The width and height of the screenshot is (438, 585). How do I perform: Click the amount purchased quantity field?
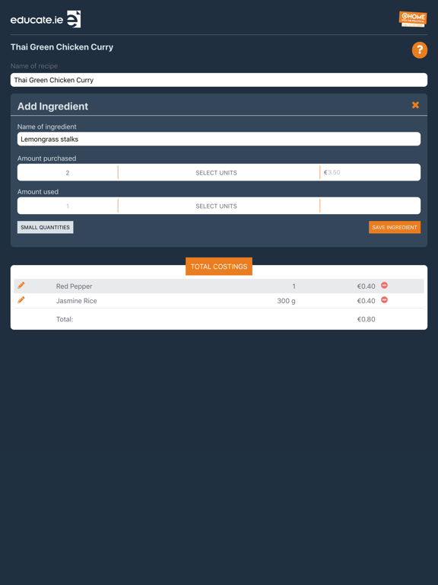point(68,172)
